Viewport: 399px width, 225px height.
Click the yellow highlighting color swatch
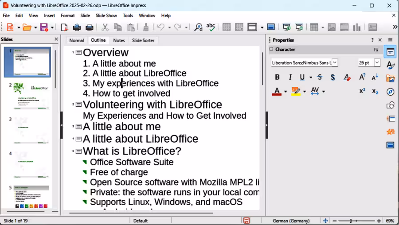pos(296,94)
